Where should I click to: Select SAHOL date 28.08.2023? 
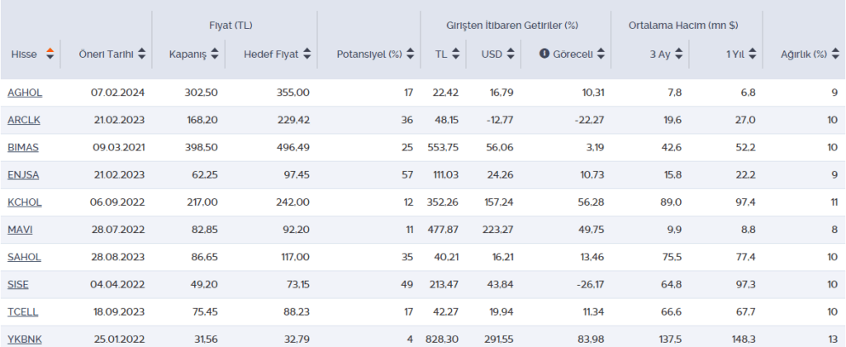pos(118,257)
